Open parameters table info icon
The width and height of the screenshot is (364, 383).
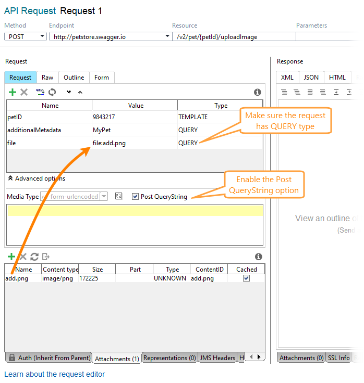click(257, 92)
